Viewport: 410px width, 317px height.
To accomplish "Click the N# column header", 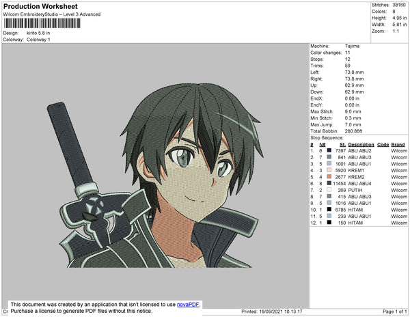I will pos(323,145).
